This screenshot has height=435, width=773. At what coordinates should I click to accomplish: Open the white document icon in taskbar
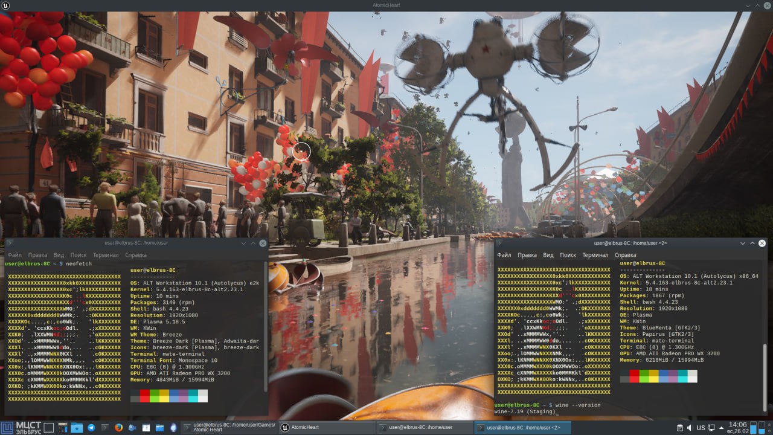(146, 428)
